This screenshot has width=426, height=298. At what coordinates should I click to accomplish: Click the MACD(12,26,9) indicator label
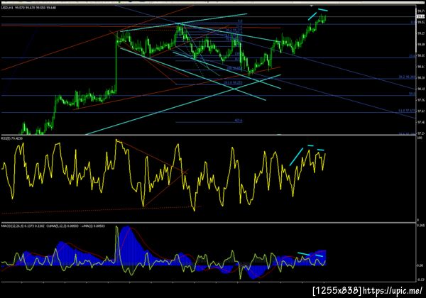(x=53, y=226)
